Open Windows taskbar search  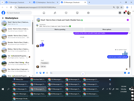8,89
